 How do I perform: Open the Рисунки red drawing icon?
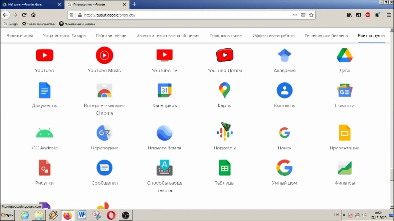(45, 168)
